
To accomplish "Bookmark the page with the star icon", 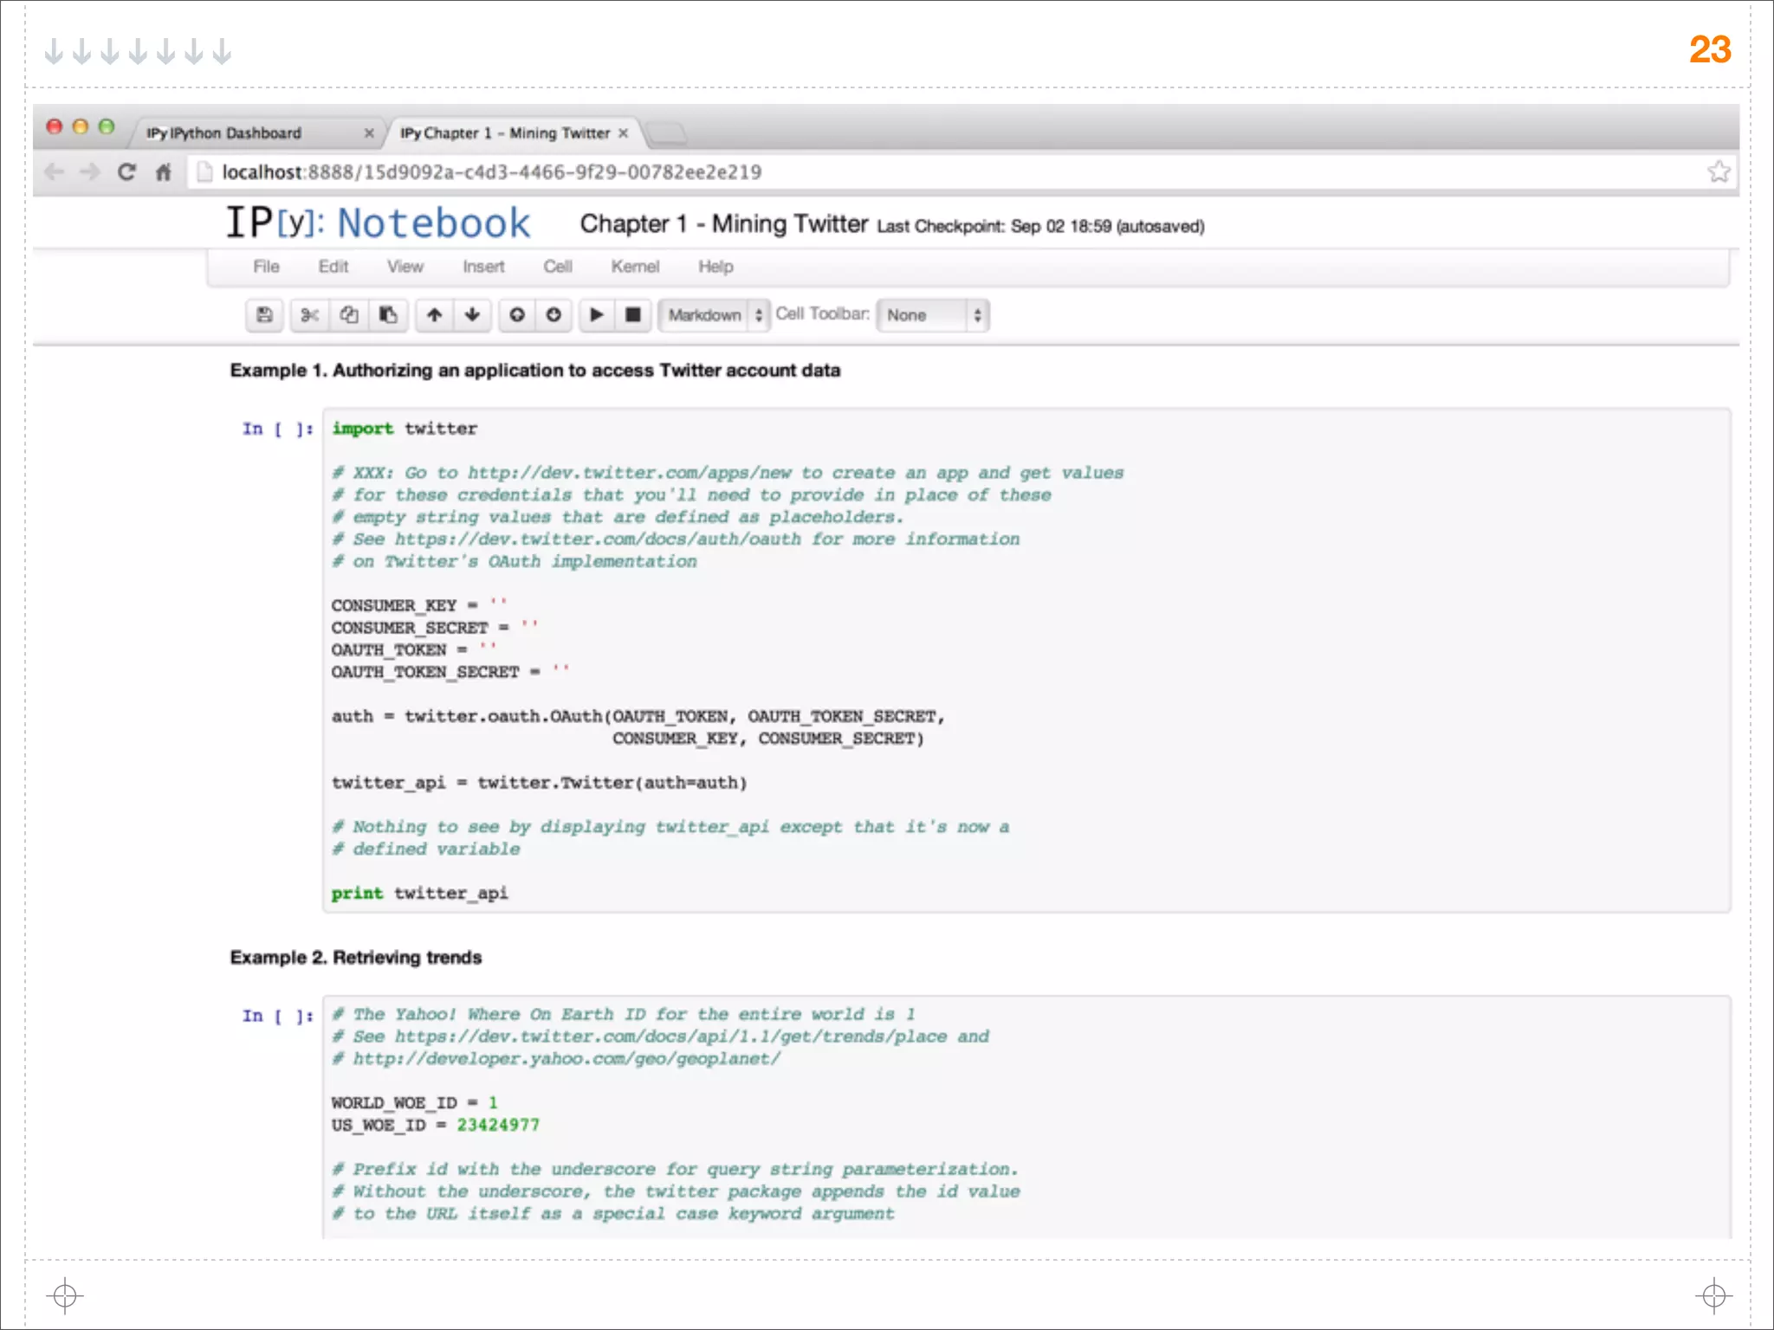I will 1719,172.
